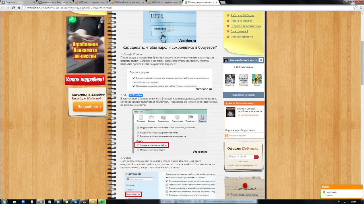Close the Диалоги tab
Screen dimensions: 364x204
(x=35, y=2)
